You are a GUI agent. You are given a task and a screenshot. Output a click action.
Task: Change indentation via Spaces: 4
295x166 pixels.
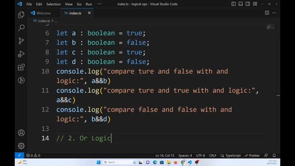pyautogui.click(x=185, y=155)
